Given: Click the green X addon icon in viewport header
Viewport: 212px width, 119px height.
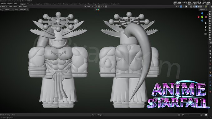Looking at the screenshot, I should [206, 7].
